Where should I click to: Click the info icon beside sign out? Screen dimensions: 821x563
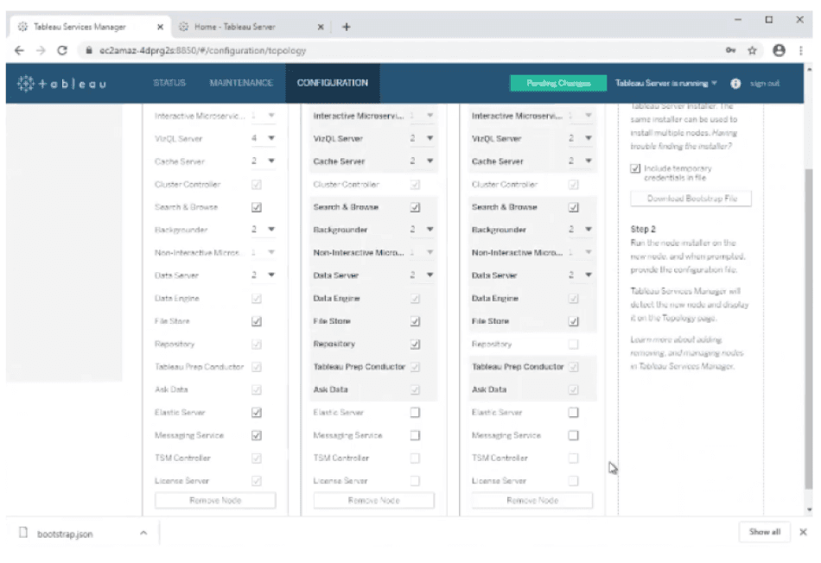coord(735,84)
